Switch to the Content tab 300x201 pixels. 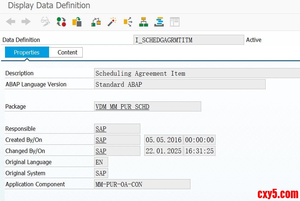tap(67, 52)
